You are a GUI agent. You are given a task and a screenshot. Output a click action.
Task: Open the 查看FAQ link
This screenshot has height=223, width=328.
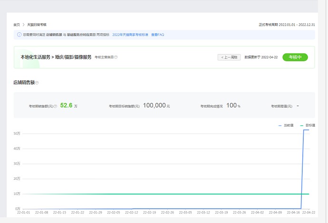(x=157, y=35)
